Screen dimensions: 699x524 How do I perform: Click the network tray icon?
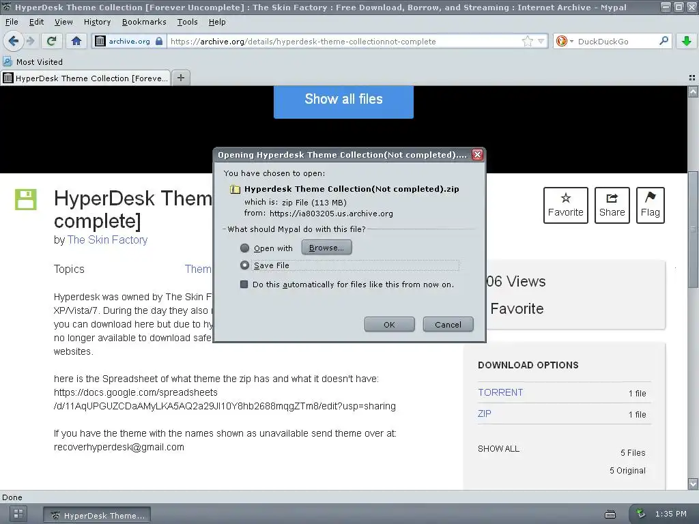click(640, 514)
